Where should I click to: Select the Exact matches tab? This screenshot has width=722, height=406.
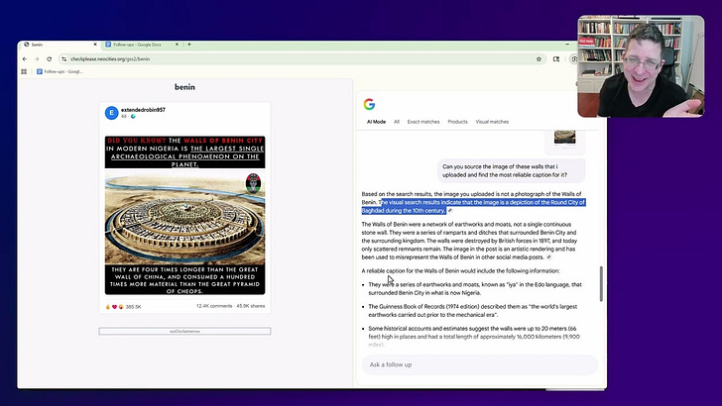point(423,122)
